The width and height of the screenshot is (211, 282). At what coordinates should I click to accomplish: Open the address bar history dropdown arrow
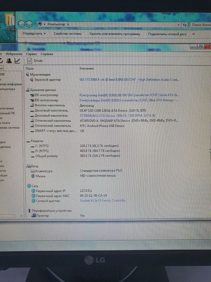point(179,25)
